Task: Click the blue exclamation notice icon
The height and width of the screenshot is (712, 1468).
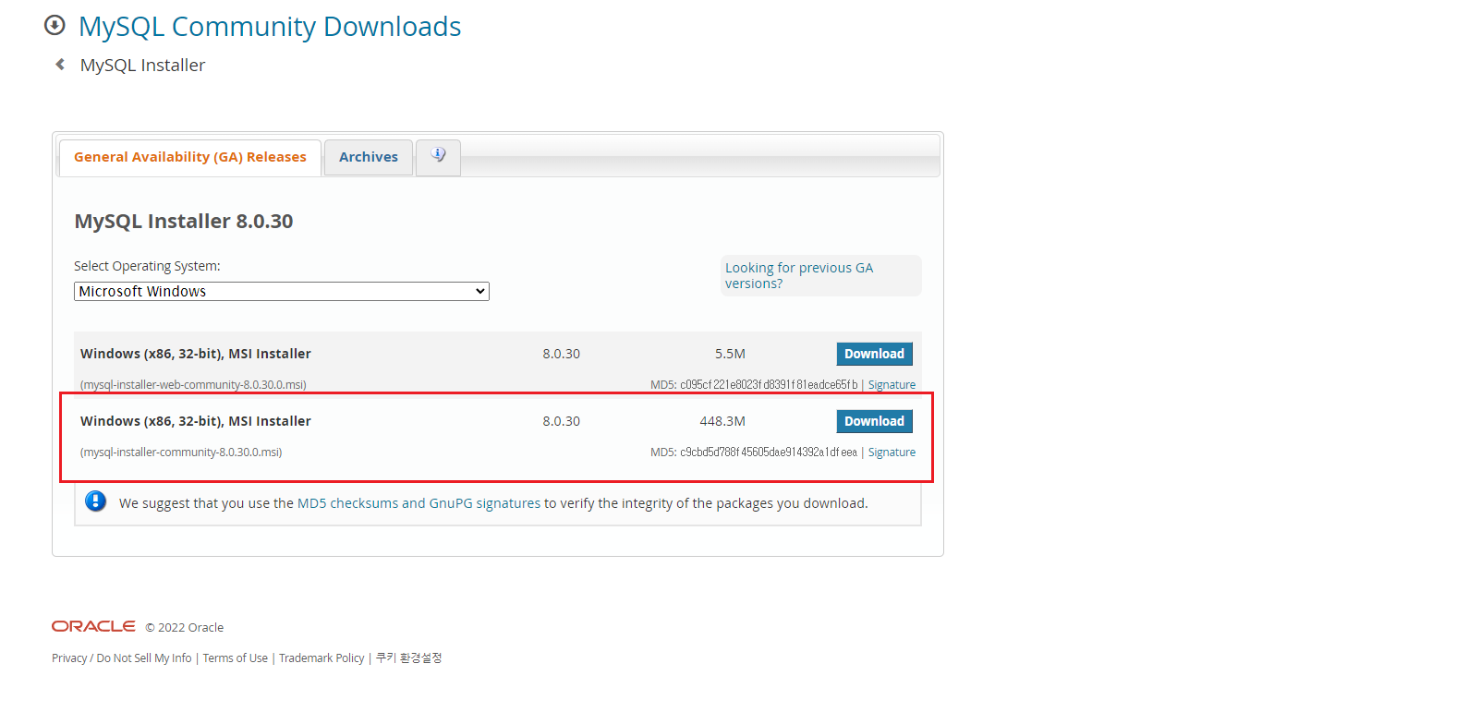Action: coord(95,501)
